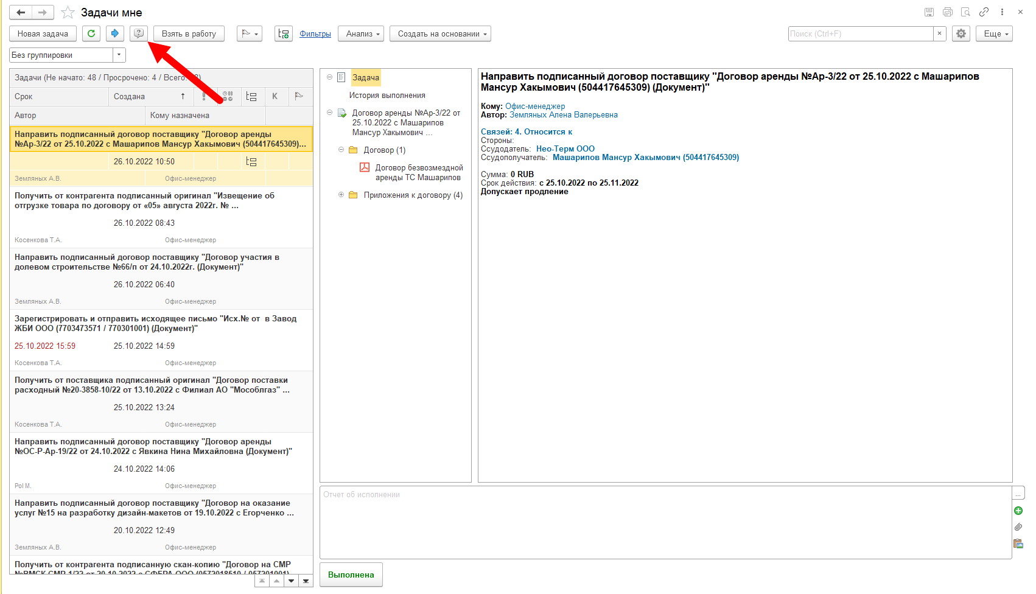
Task: Click into the Отчет об исполнении text area
Action: (665, 522)
